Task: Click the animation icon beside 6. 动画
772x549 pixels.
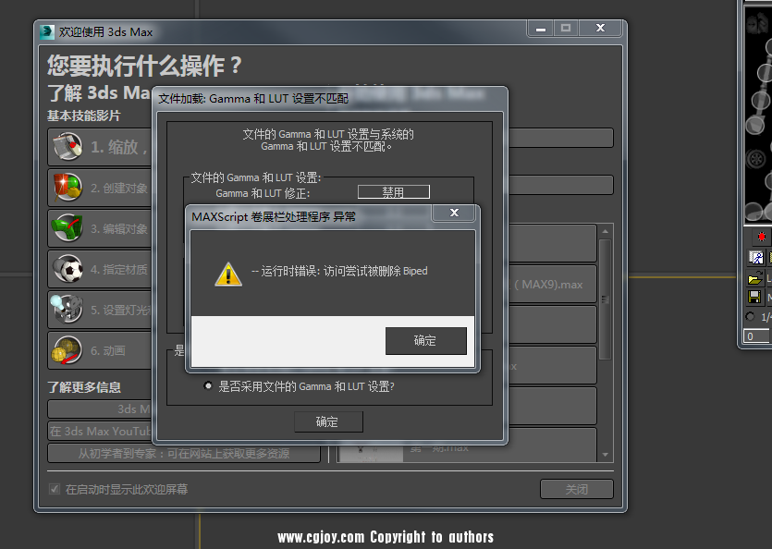Action: coord(67,350)
